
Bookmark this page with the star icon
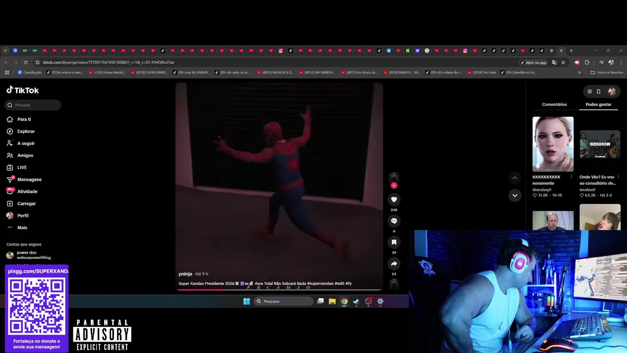click(x=563, y=62)
